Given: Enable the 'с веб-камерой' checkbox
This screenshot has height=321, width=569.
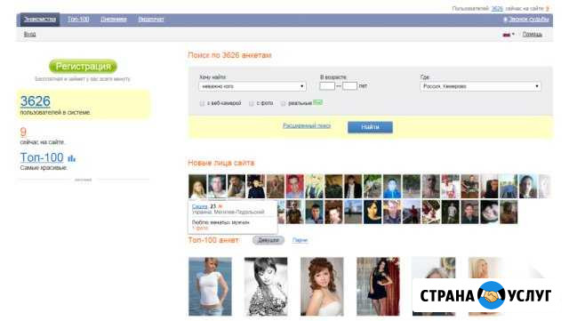Looking at the screenshot, I should 202,103.
